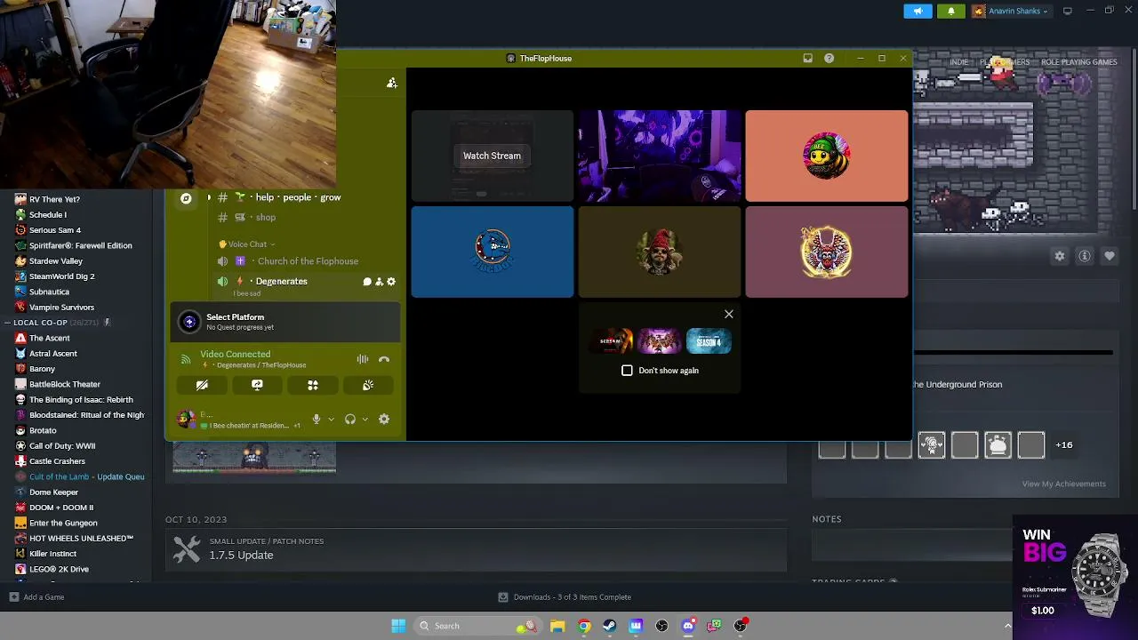Mute the Discord microphone
1138x640 pixels.
click(x=317, y=420)
